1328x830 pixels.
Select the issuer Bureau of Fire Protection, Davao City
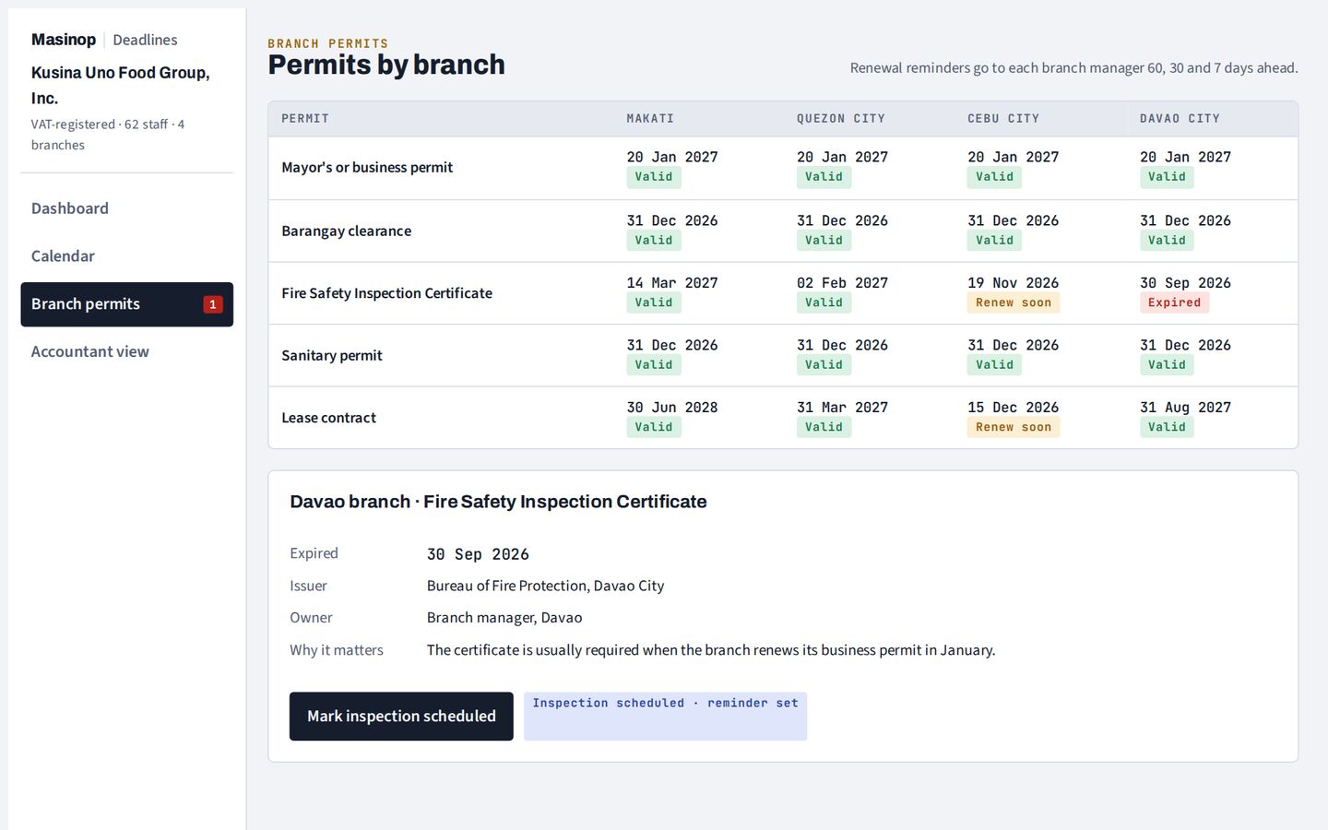[x=545, y=586]
